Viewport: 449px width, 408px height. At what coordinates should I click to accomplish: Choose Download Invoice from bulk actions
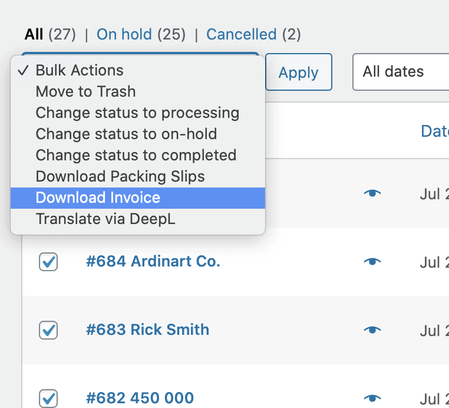click(x=98, y=198)
